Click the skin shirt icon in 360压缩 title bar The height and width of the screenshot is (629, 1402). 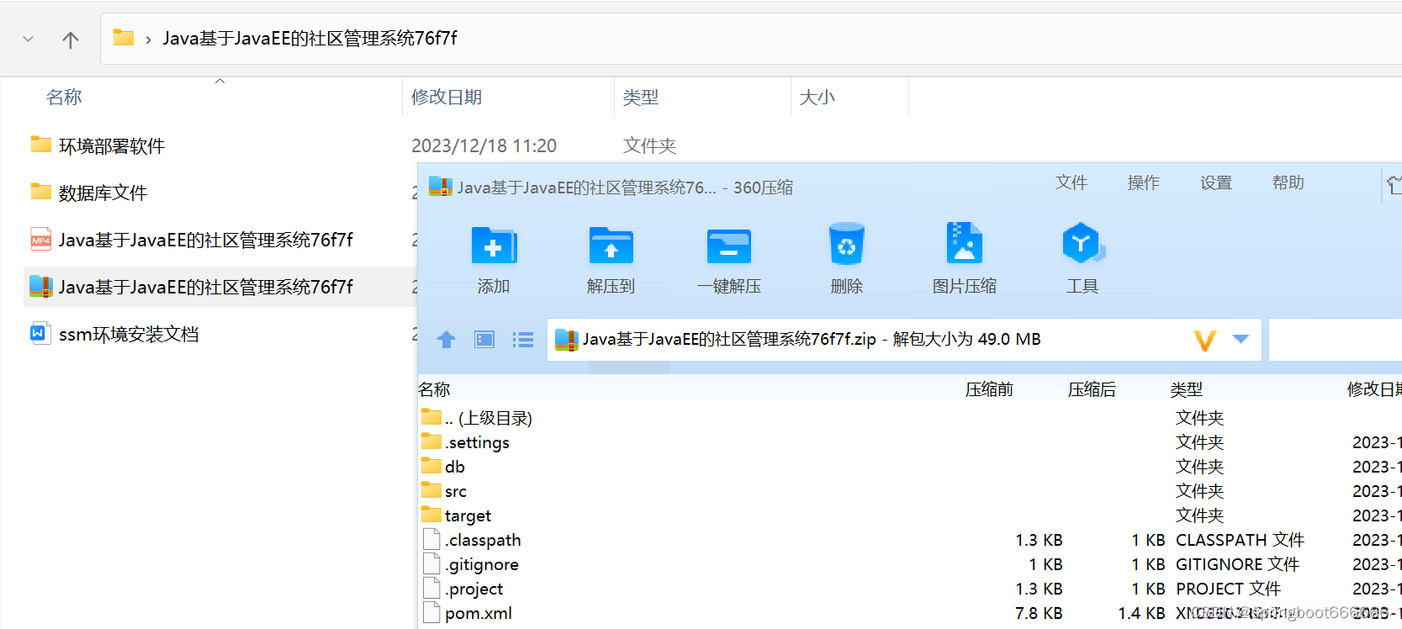pyautogui.click(x=1394, y=185)
